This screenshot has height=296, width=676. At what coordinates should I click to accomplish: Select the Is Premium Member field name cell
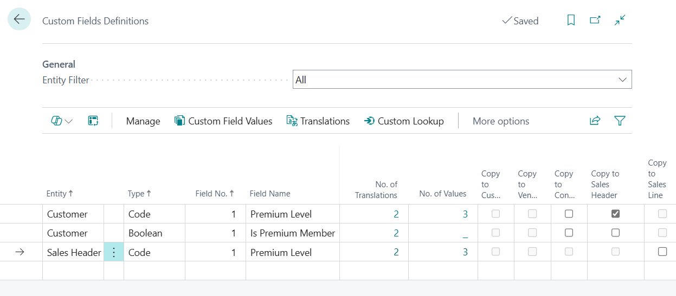tap(292, 233)
